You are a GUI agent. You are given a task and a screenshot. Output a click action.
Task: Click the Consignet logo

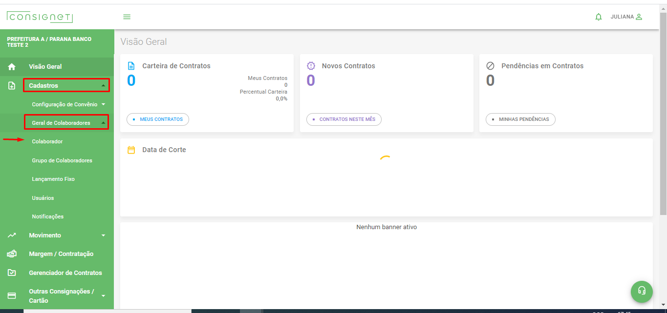point(40,17)
